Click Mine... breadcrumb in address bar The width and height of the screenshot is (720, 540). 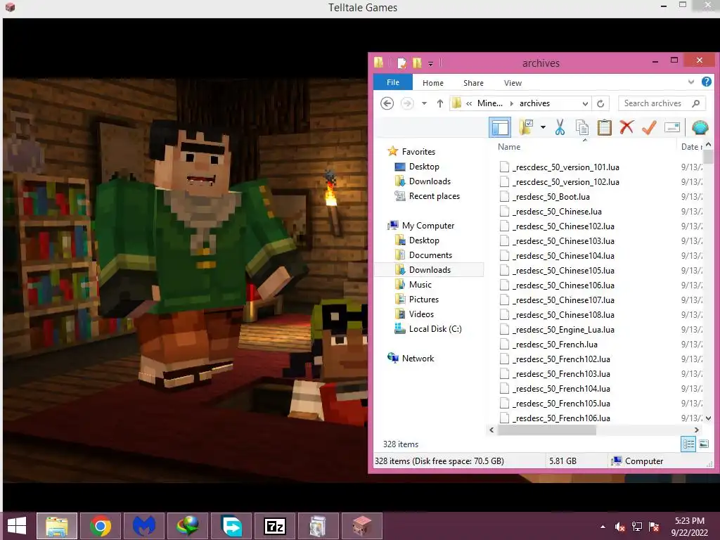pyautogui.click(x=490, y=103)
